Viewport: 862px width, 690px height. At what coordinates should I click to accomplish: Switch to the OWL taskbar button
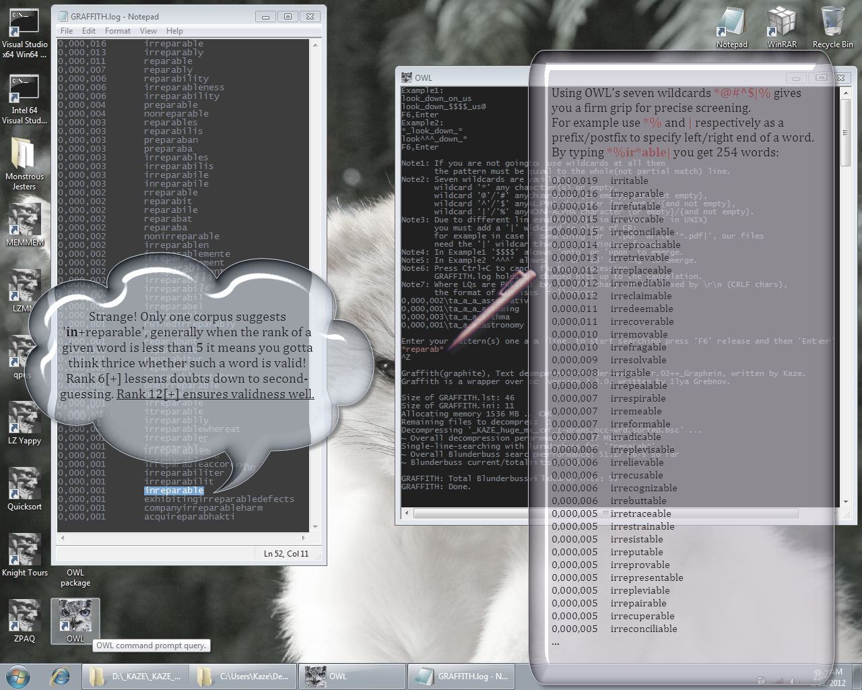click(352, 676)
